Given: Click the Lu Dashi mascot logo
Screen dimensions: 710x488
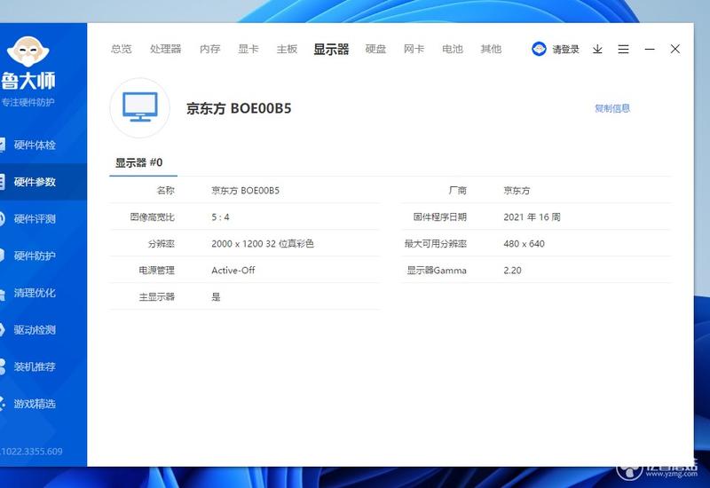Looking at the screenshot, I should (x=28, y=51).
